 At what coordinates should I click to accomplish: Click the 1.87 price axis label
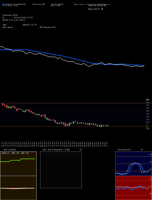click(147, 105)
